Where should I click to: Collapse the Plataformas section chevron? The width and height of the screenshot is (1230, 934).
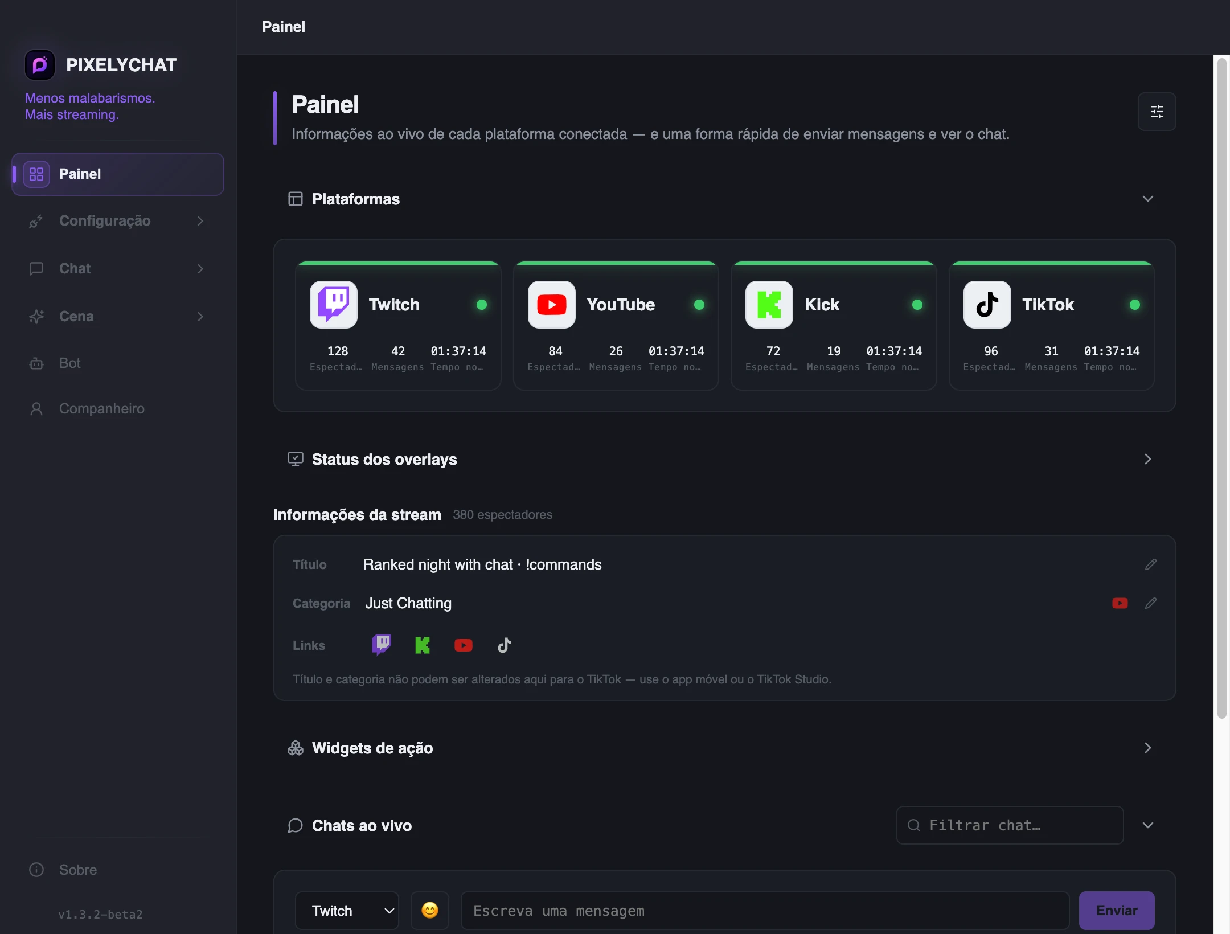coord(1148,199)
